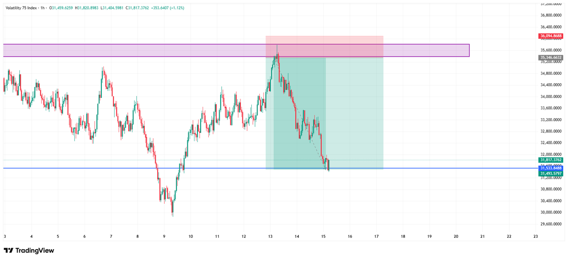Click date 23 on the time axis
This screenshot has width=568, height=260.
[535, 235]
